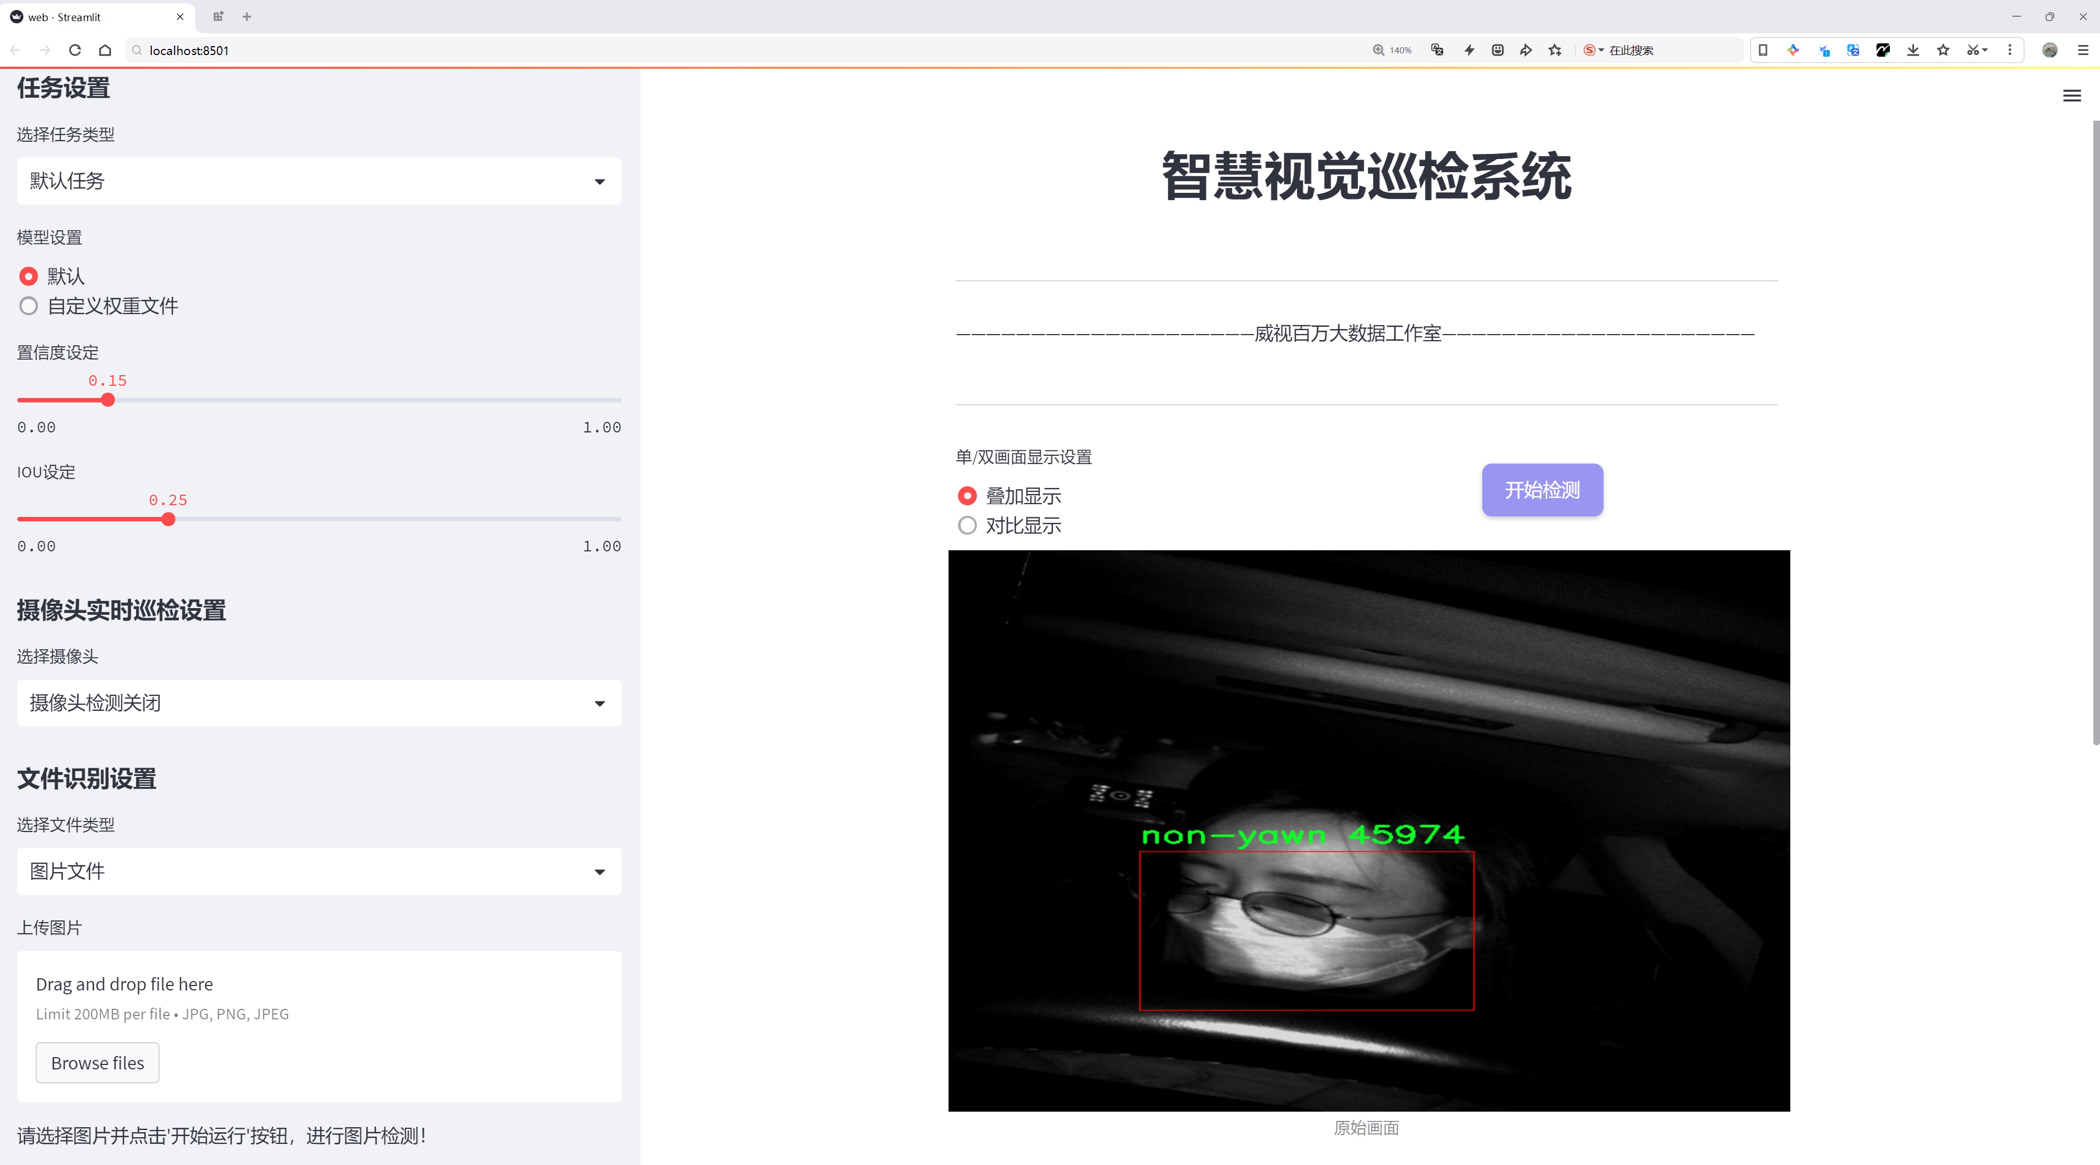
Task: Click the 智慧视觉巡检系统 heading
Action: coord(1366,176)
